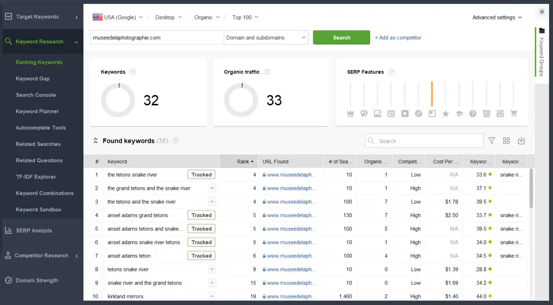Open 'Domain and subdomains' dropdown
Screen dimensions: 553x305
pos(266,38)
